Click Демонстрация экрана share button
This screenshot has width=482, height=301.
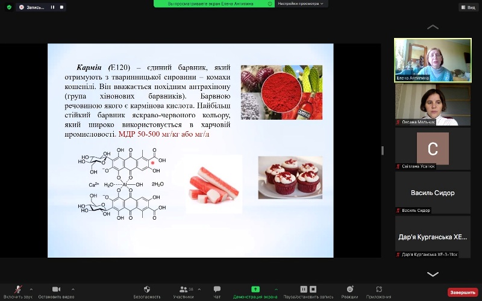click(255, 293)
